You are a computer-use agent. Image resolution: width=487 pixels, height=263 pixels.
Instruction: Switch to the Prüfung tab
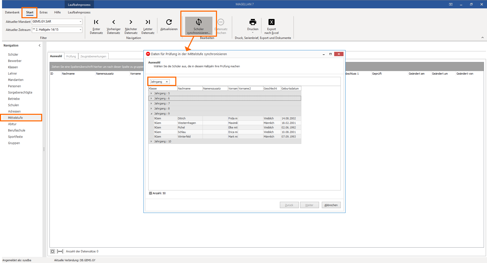[x=71, y=56]
